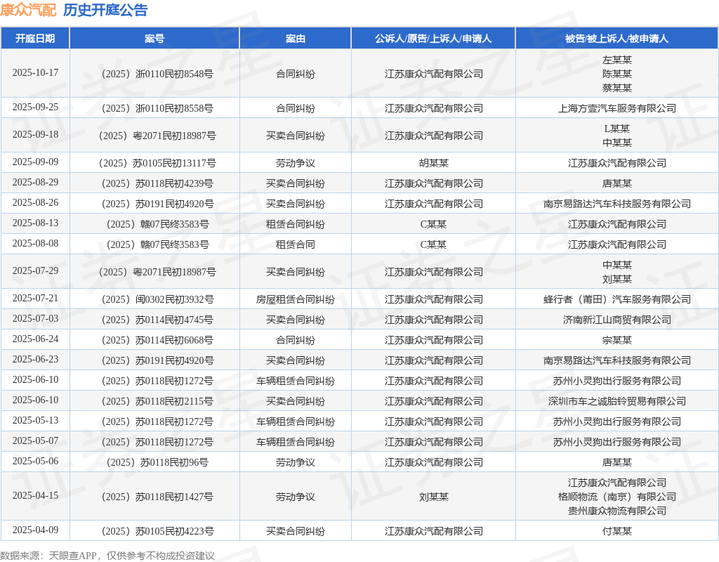This screenshot has width=719, height=562.
Task: Select defendant 格顺物流（南京）有限公司
Action: (x=616, y=497)
